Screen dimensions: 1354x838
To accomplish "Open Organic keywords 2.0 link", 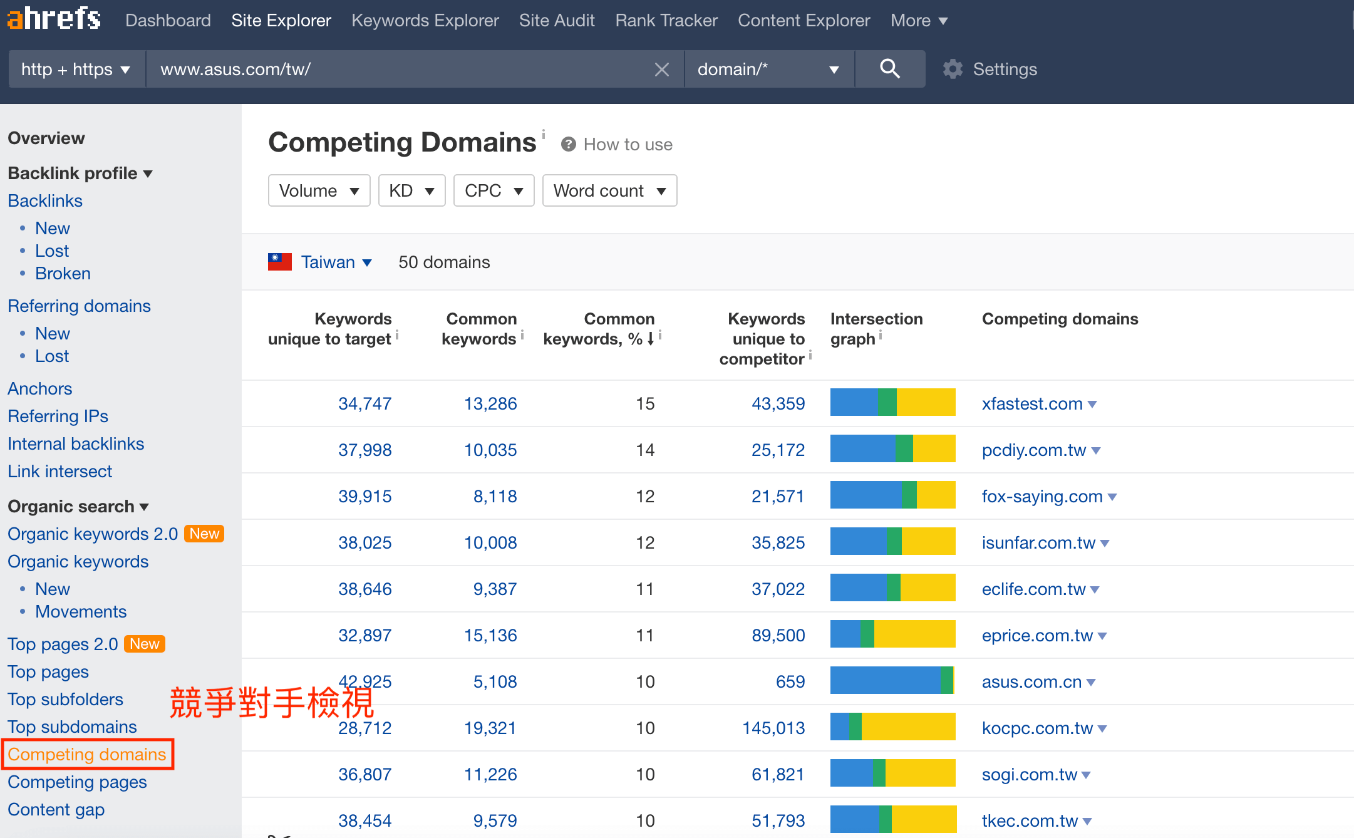I will (93, 534).
